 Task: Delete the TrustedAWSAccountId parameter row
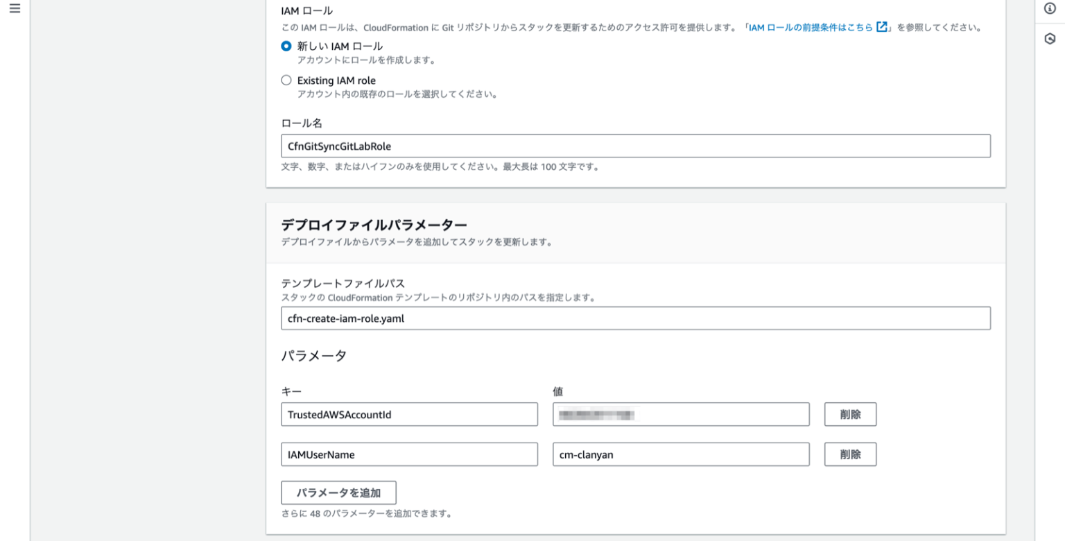[x=850, y=414]
